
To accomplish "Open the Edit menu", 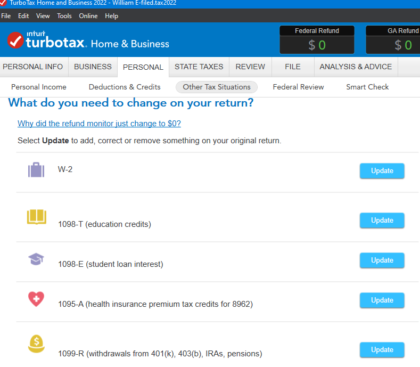I will tap(23, 16).
